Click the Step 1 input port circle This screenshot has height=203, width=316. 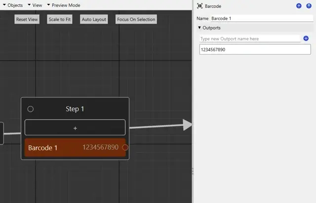click(x=31, y=109)
